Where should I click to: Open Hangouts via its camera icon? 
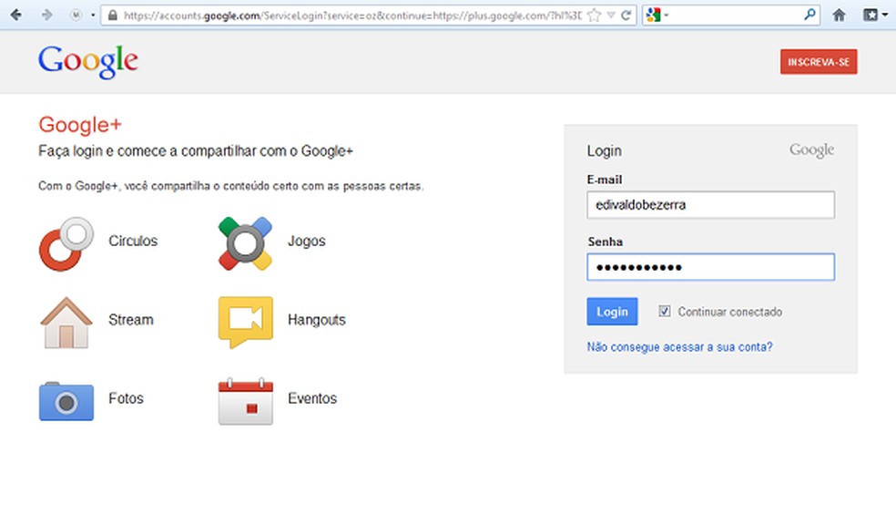click(244, 319)
